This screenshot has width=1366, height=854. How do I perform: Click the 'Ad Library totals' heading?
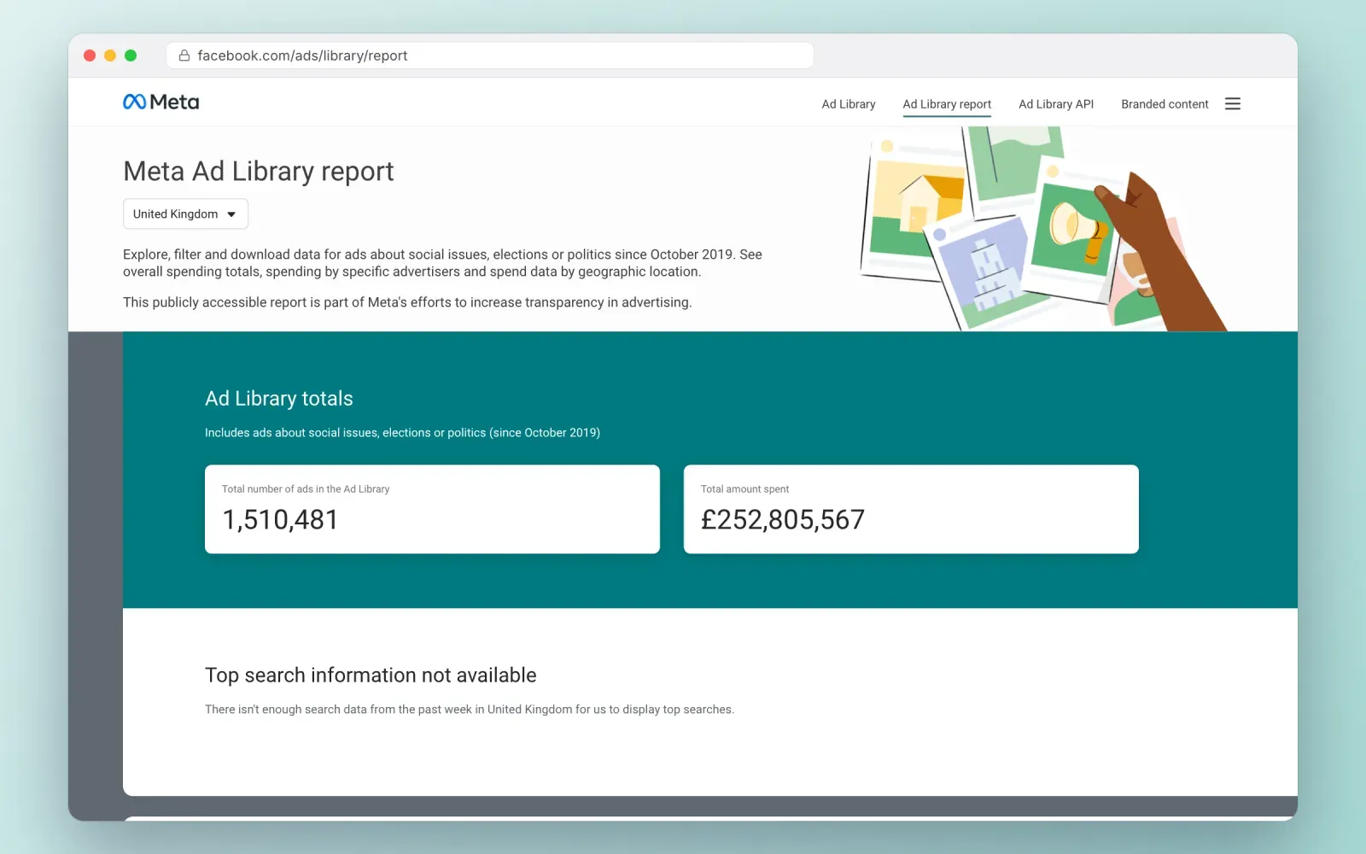tap(279, 399)
